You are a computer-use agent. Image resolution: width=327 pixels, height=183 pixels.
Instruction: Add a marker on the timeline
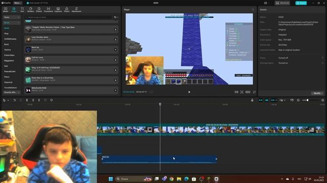pos(52,100)
